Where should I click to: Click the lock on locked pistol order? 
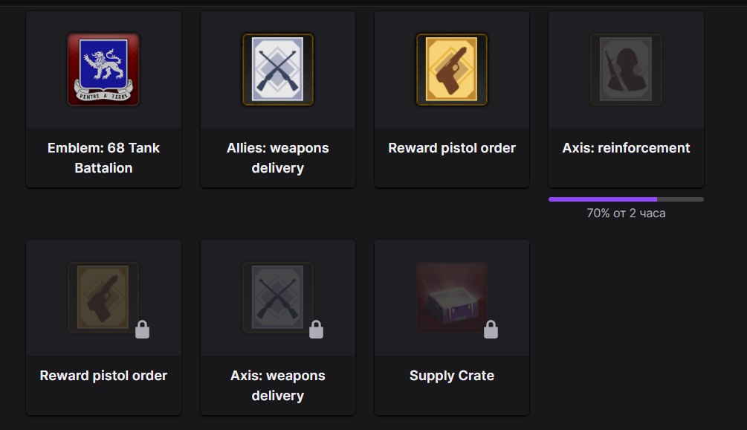coord(142,329)
